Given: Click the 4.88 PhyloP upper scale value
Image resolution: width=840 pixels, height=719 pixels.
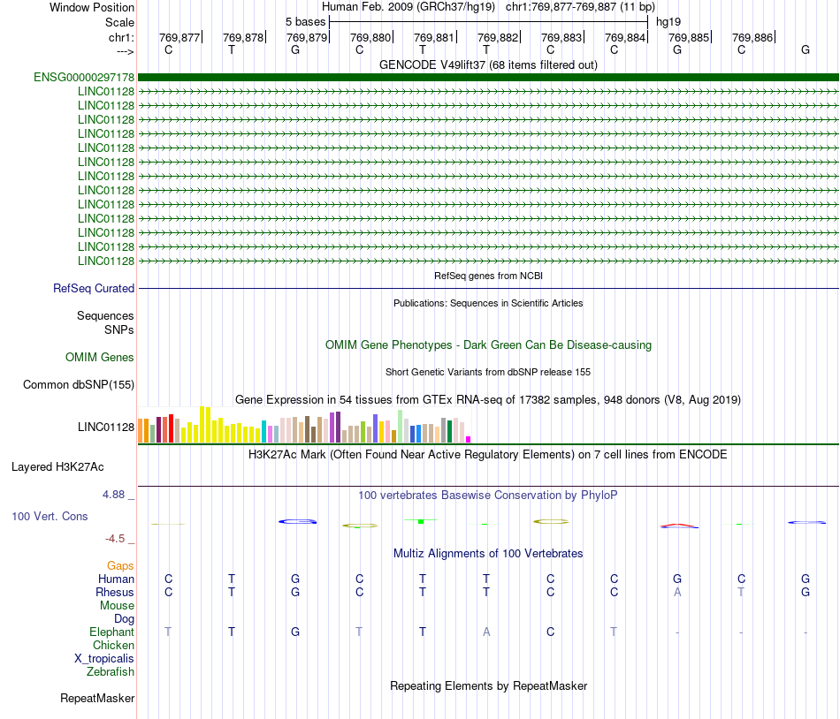Looking at the screenshot, I should click(x=113, y=495).
